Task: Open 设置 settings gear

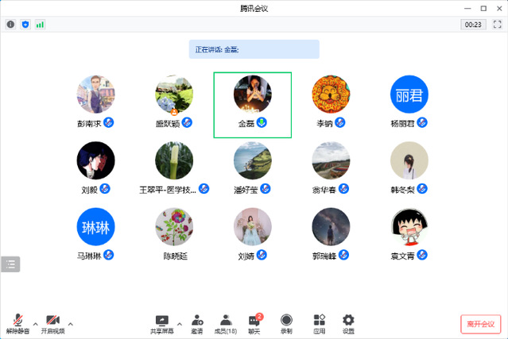Action: coord(348,323)
